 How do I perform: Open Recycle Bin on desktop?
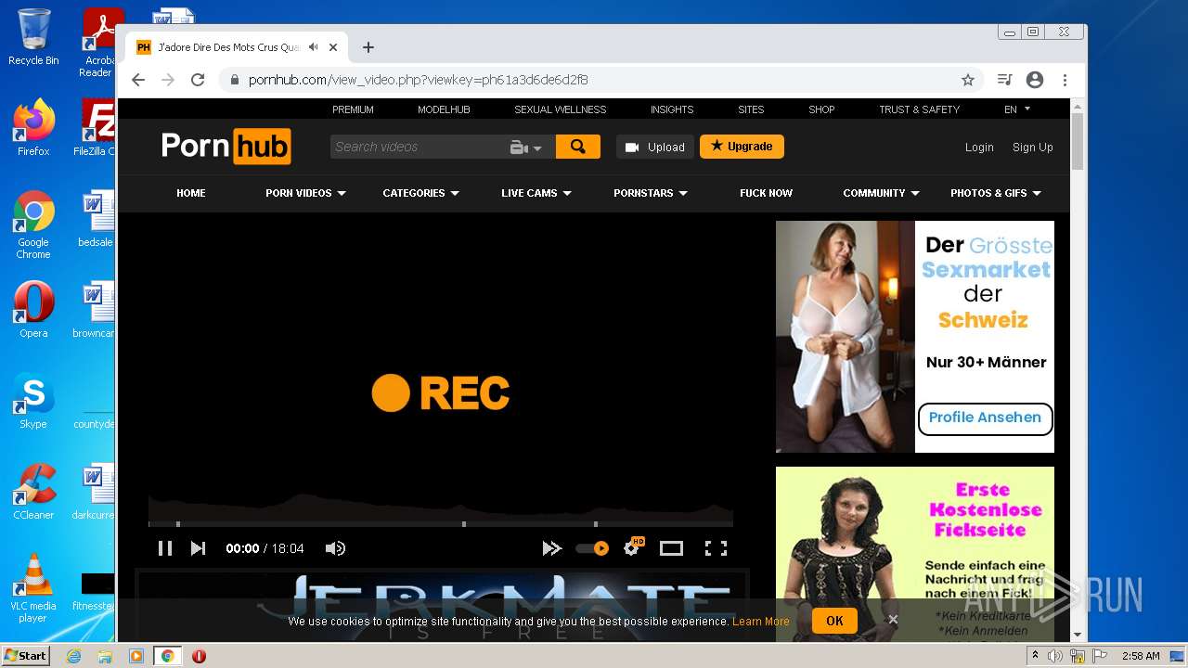[x=33, y=37]
